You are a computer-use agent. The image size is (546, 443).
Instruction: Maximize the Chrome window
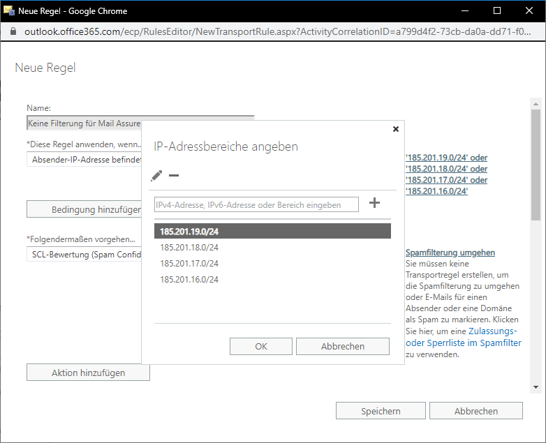pyautogui.click(x=497, y=10)
